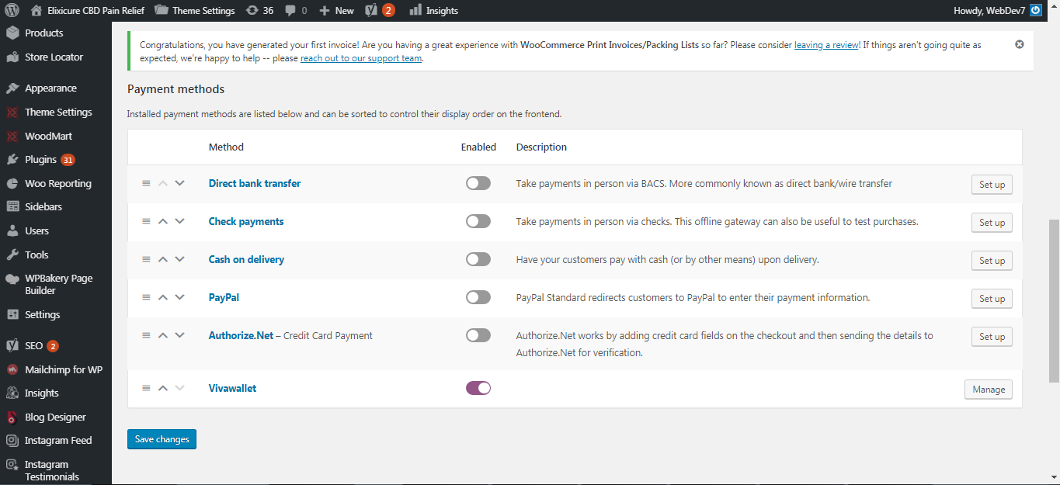This screenshot has height=485, width=1060.
Task: Move Check payments up with its arrow
Action: coord(163,221)
